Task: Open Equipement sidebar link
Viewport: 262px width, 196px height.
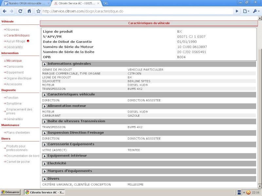Action: point(15,72)
